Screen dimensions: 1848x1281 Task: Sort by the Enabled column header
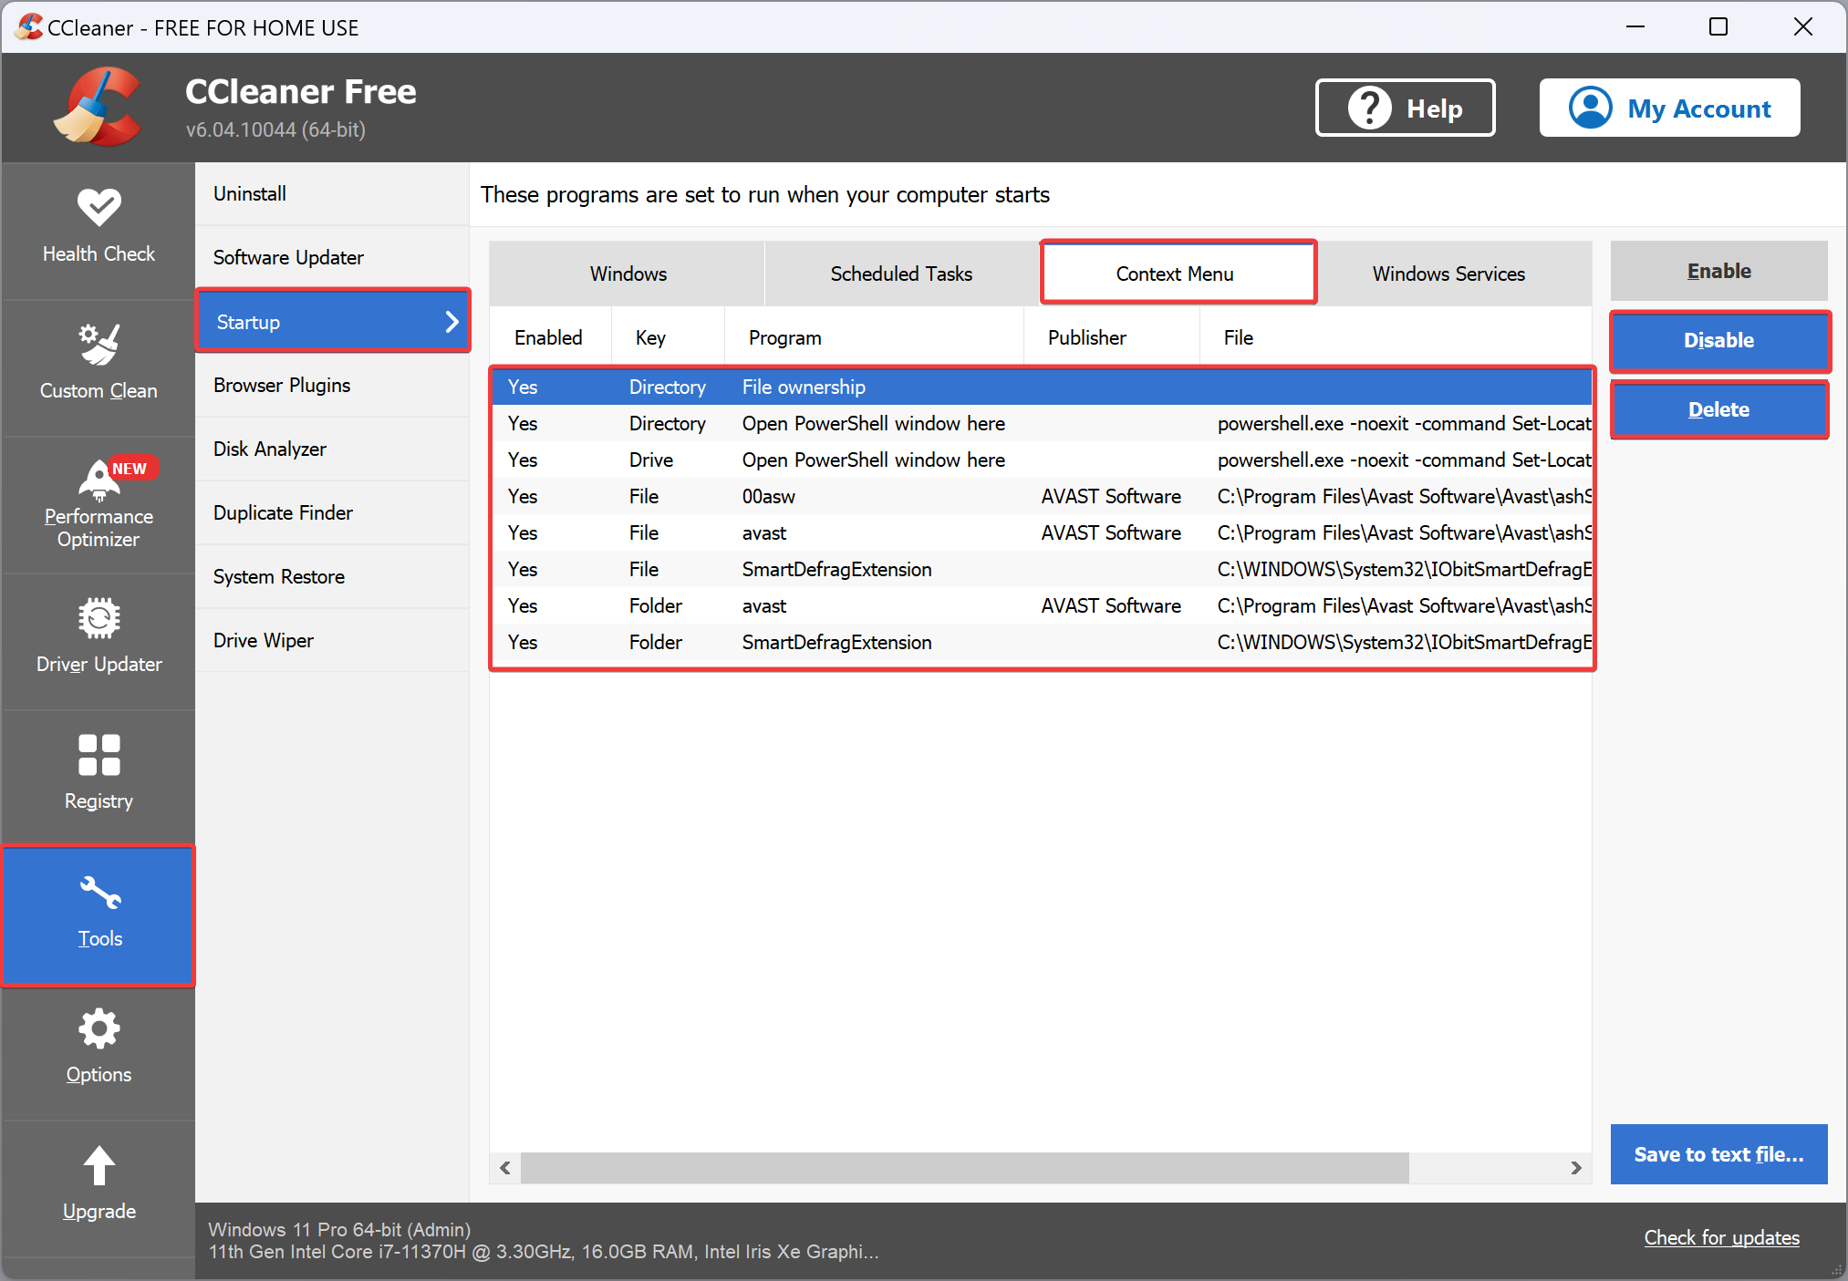[x=550, y=337]
